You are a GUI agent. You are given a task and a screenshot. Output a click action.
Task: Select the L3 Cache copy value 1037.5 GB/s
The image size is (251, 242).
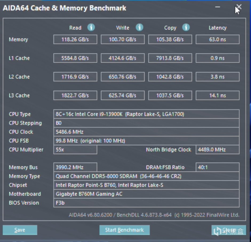pos(170,95)
